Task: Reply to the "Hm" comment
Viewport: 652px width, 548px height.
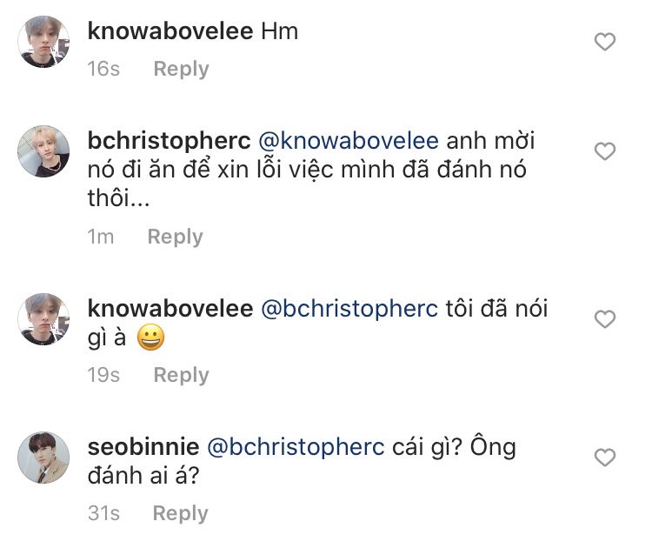Action: tap(181, 69)
